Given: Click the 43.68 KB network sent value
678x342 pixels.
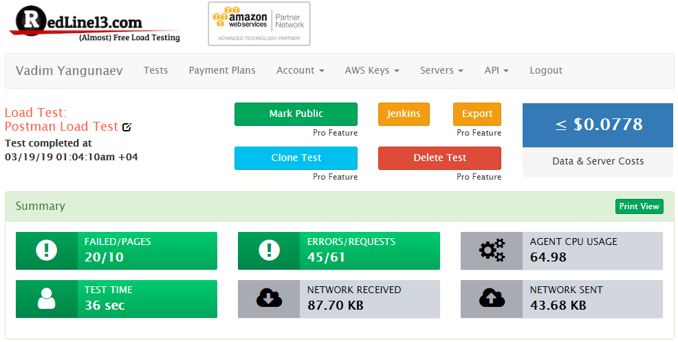Looking at the screenshot, I should [x=558, y=306].
